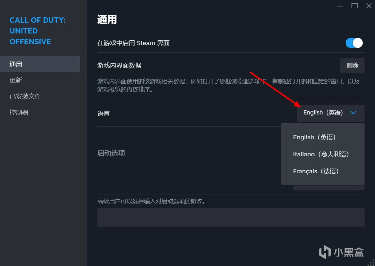Click the 在游戏中启用 Steam 界面 label
The height and width of the screenshot is (266, 375).
point(133,43)
